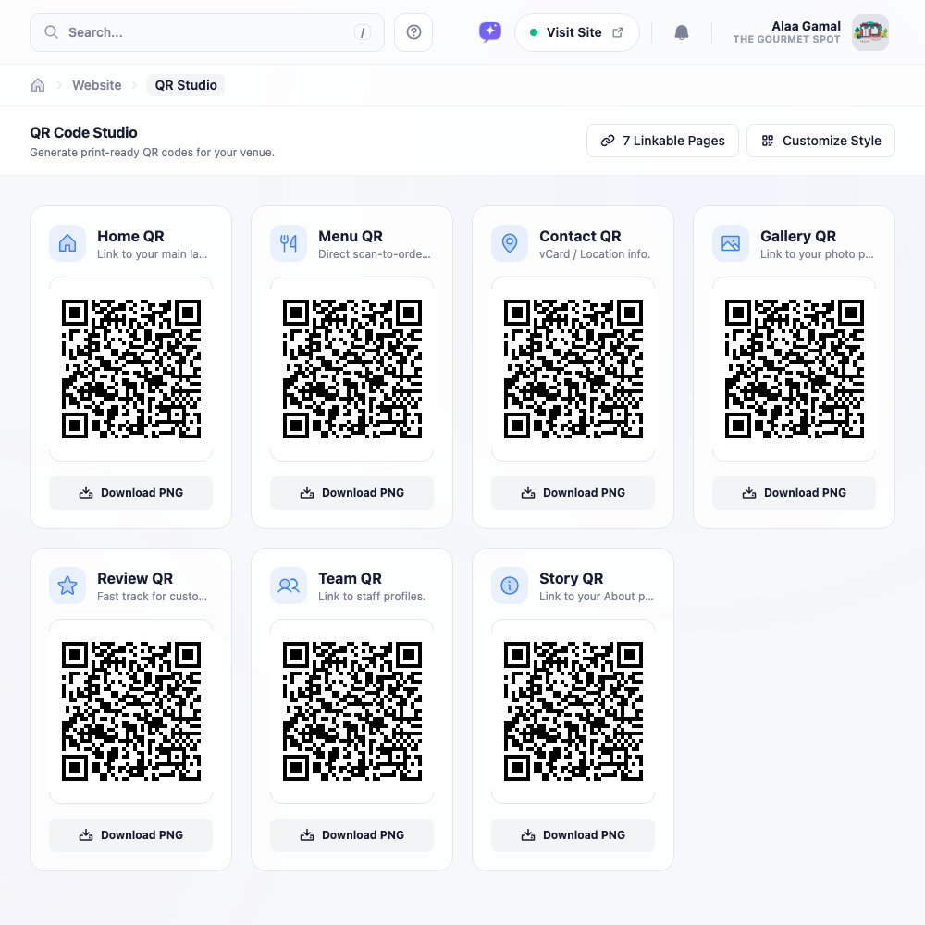Click the Review QR code image
The width and height of the screenshot is (925, 925).
tap(131, 710)
